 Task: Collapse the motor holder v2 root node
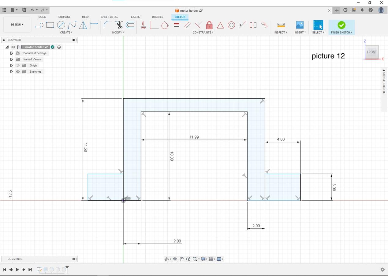coord(7,47)
